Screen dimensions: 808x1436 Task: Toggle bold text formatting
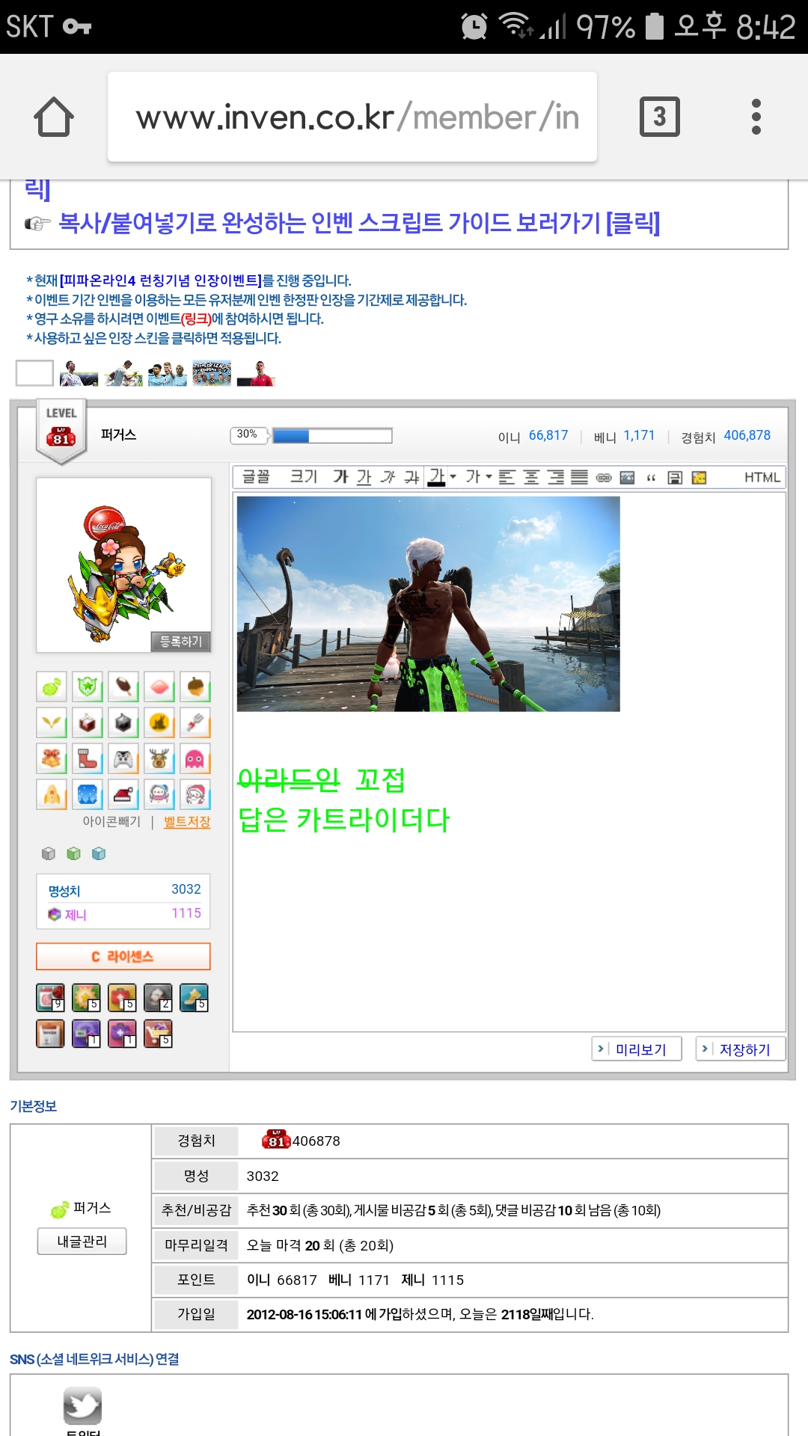(x=340, y=477)
